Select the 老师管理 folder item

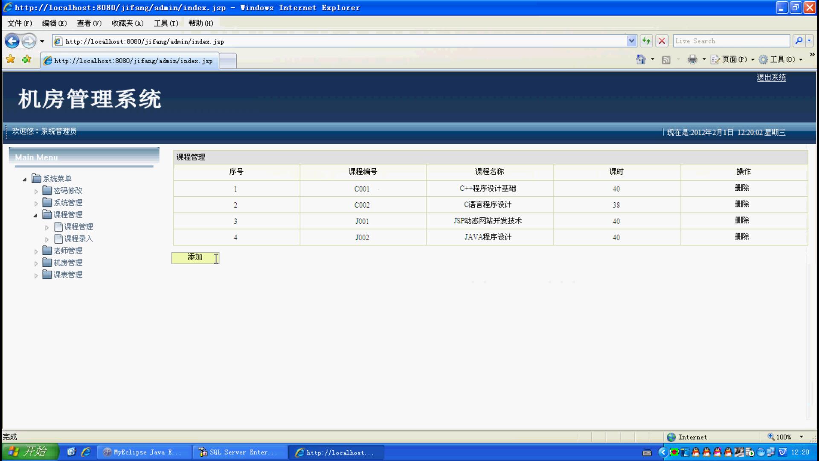(x=63, y=251)
